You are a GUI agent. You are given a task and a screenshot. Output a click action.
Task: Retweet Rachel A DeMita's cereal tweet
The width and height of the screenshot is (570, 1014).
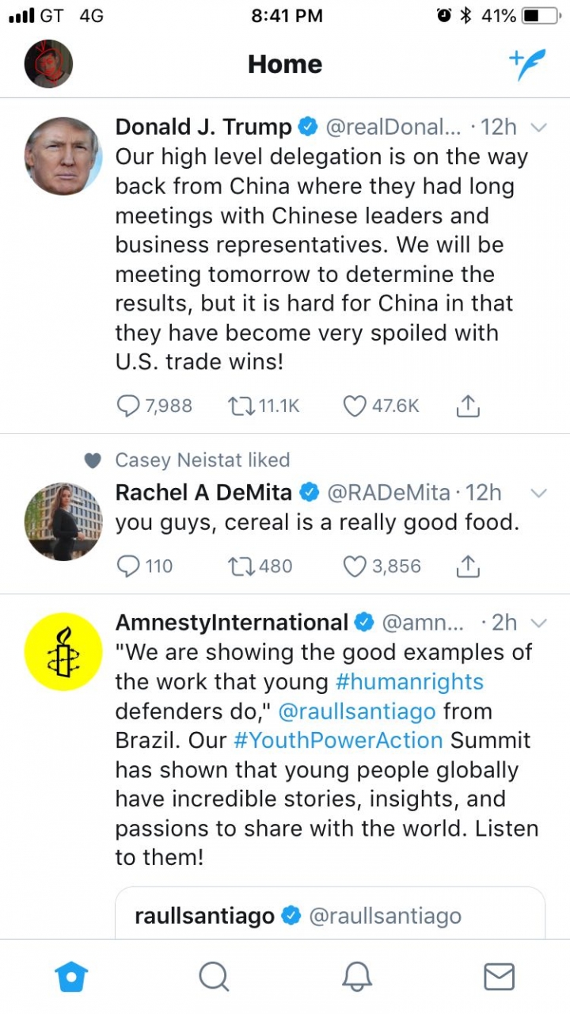coord(240,566)
